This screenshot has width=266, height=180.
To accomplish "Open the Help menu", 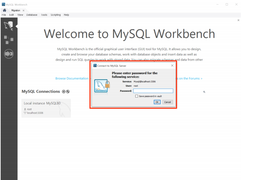I will click(66, 15).
